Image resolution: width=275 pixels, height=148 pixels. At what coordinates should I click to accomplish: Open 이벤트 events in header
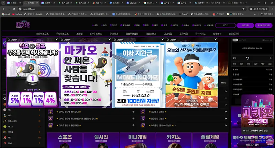(x=113, y=25)
